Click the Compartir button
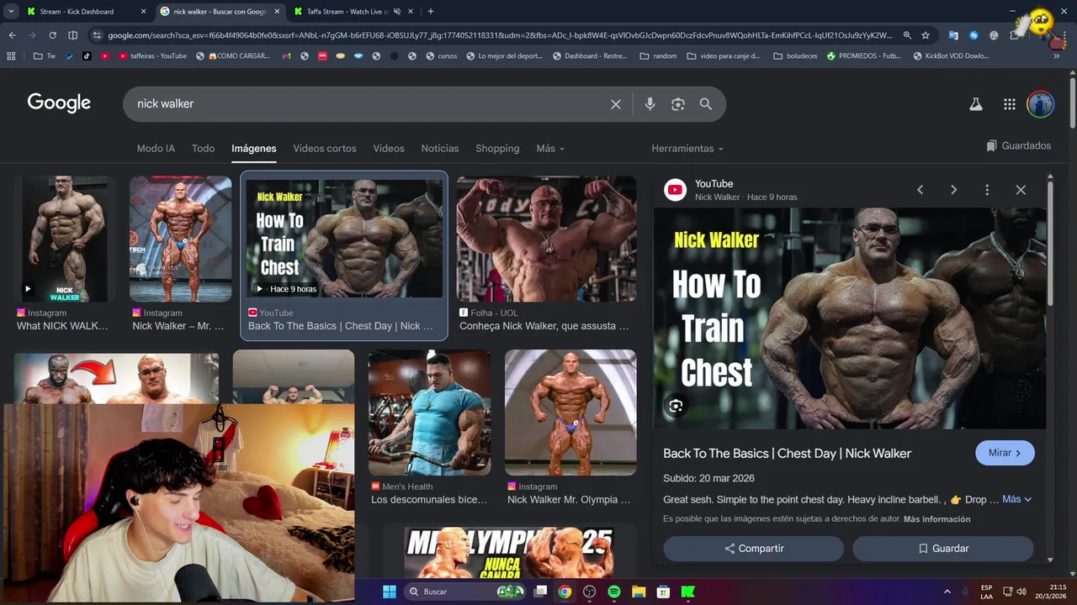This screenshot has height=605, width=1077. pyautogui.click(x=754, y=549)
